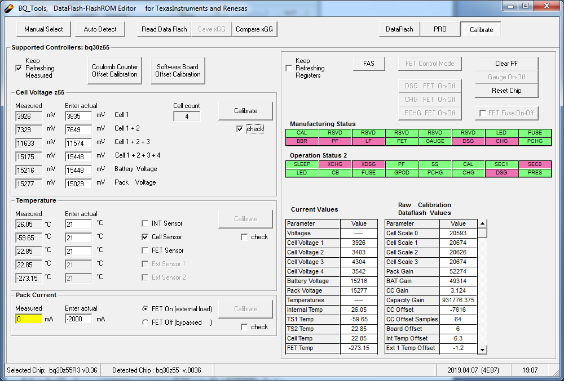Screen dimensions: 564x381
Task: Click the PRES Operation Status indicator
Action: 535,173
